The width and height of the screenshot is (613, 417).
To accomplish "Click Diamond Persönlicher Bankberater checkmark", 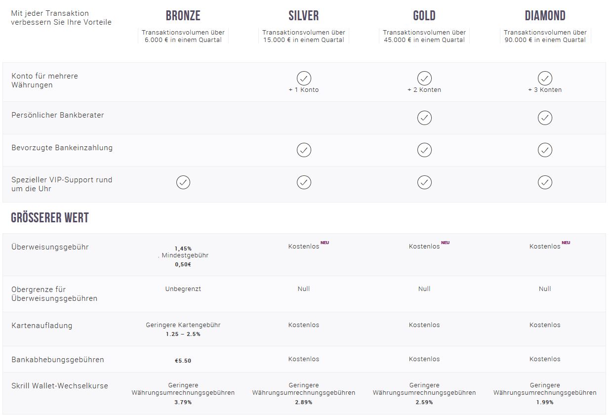I will point(545,118).
